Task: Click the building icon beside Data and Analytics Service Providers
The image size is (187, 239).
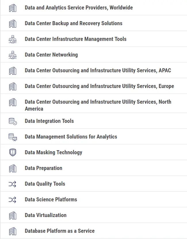Action: click(x=13, y=8)
